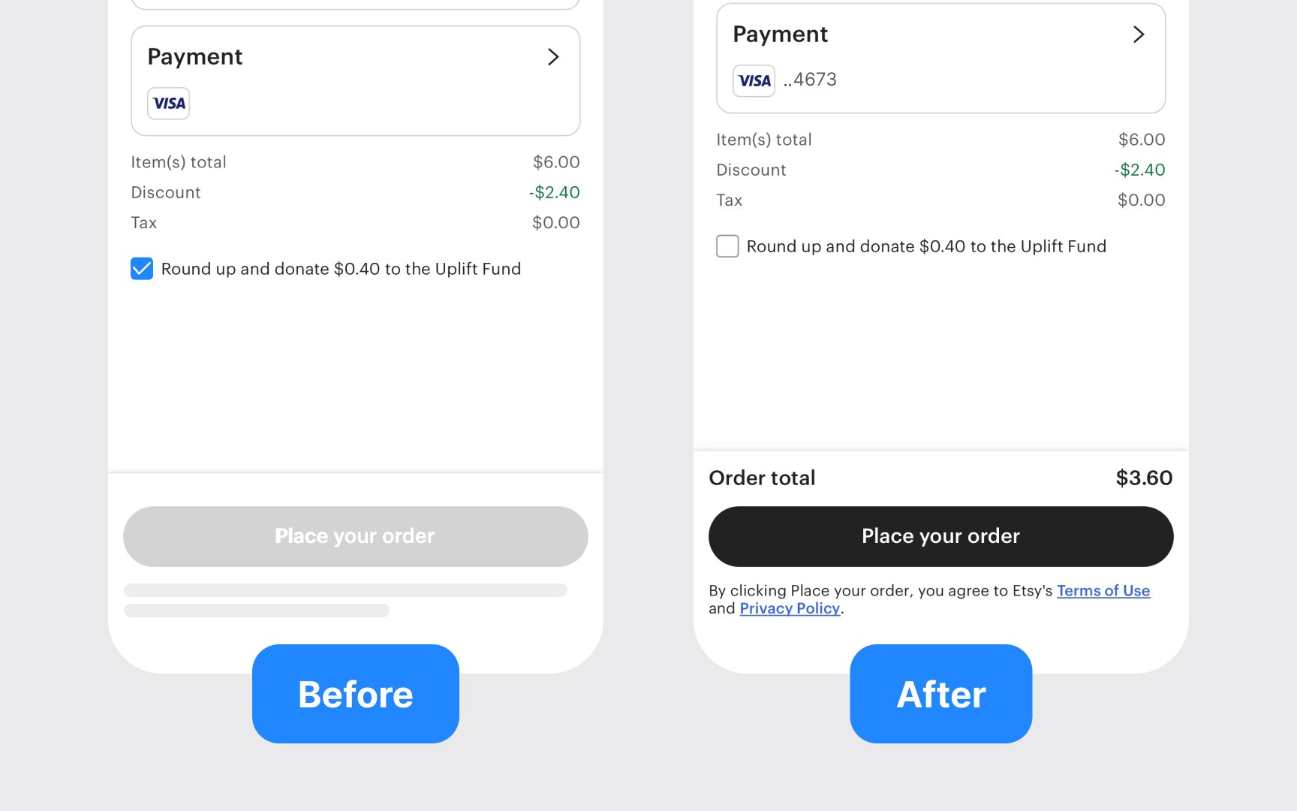Click the Round up donation text in After panel
Screen dimensions: 1297x811
pyautogui.click(x=926, y=246)
